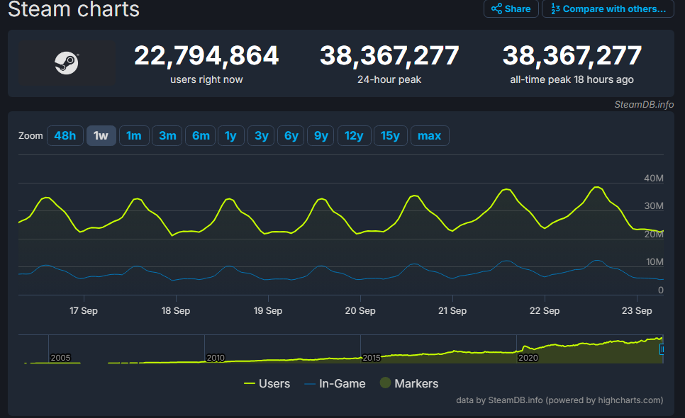The width and height of the screenshot is (685, 418).
Task: Click the Zoom label
Action: coord(30,136)
